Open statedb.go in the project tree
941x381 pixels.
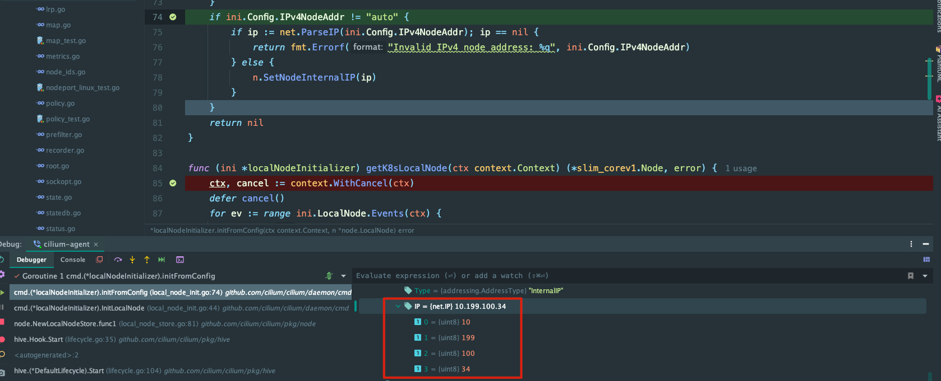63,213
